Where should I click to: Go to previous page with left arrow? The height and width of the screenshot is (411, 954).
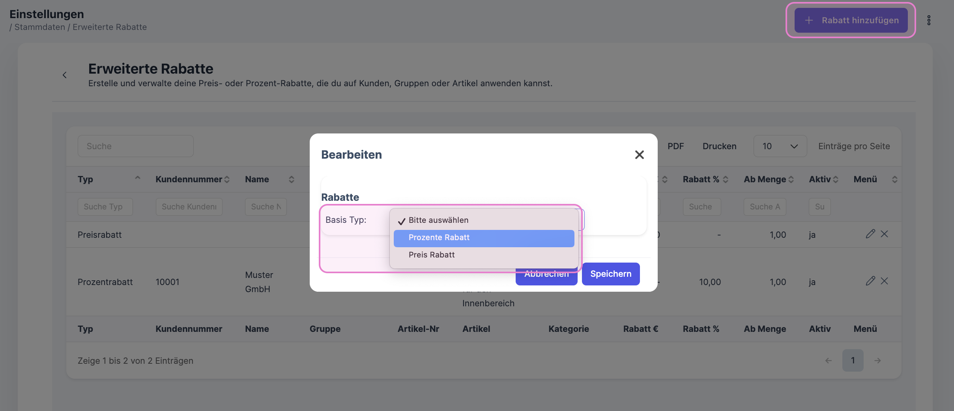click(x=829, y=361)
